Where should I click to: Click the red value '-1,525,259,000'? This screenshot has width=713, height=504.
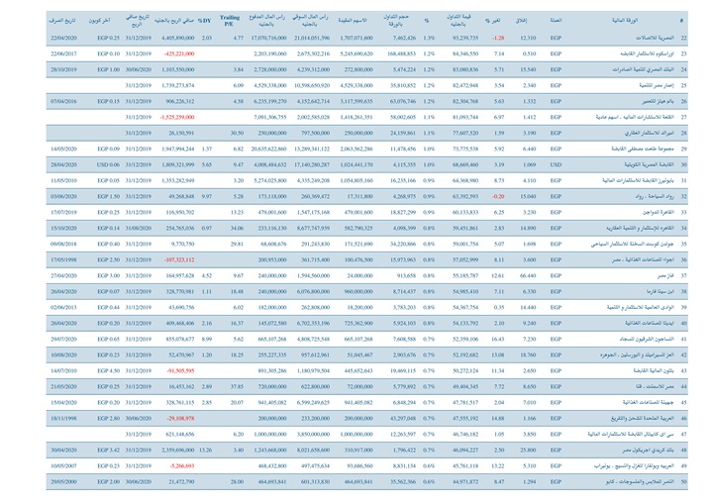[x=177, y=118]
